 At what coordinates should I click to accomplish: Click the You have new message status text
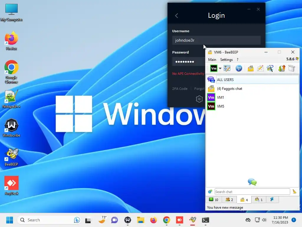point(225,207)
